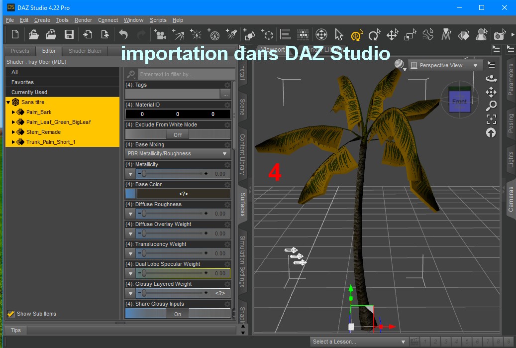
Task: Click the Front face of view cube
Action: [459, 102]
